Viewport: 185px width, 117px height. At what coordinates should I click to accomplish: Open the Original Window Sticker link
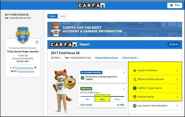(x=107, y=58)
